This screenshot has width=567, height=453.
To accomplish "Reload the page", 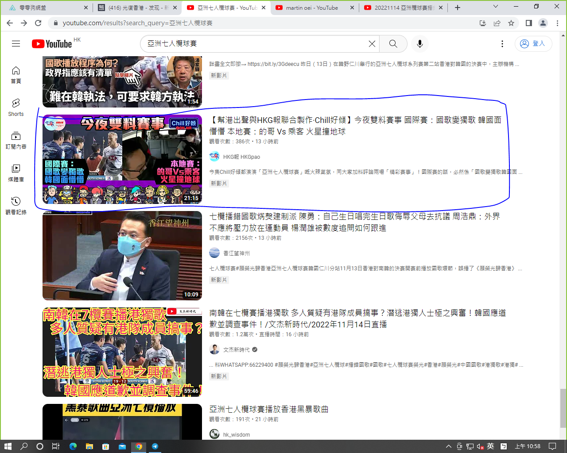I will [38, 23].
